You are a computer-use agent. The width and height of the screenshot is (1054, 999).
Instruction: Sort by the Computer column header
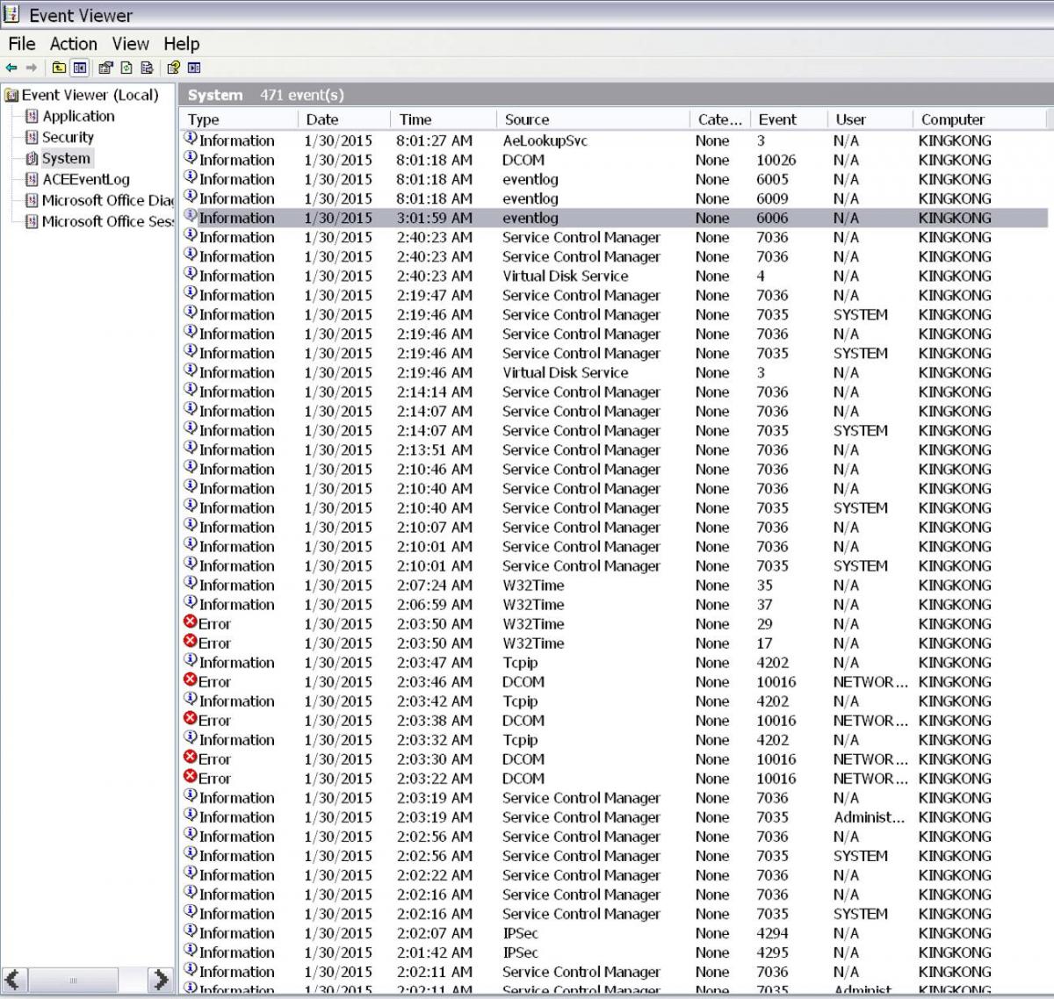(x=979, y=119)
